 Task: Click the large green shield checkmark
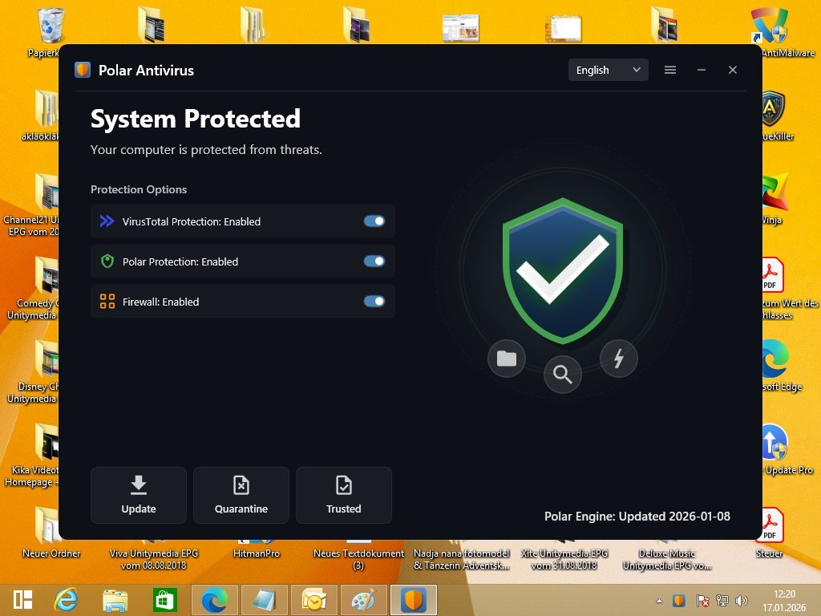click(x=563, y=271)
